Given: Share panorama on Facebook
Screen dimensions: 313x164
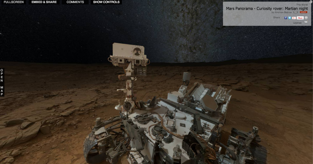Looking at the screenshot, I should pos(286,18).
